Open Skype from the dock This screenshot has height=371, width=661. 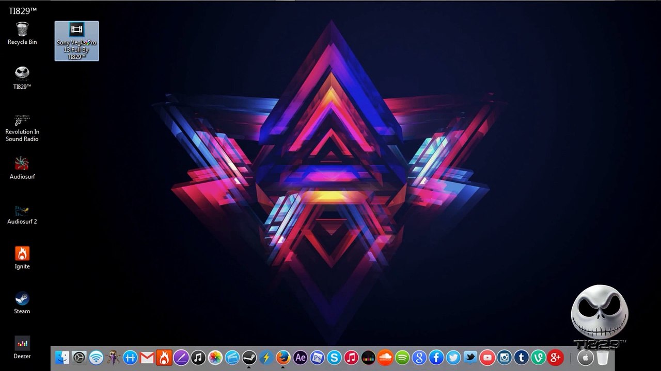pyautogui.click(x=335, y=358)
